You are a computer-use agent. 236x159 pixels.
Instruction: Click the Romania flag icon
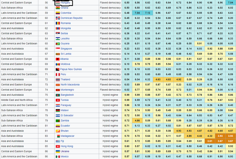point(58,23)
